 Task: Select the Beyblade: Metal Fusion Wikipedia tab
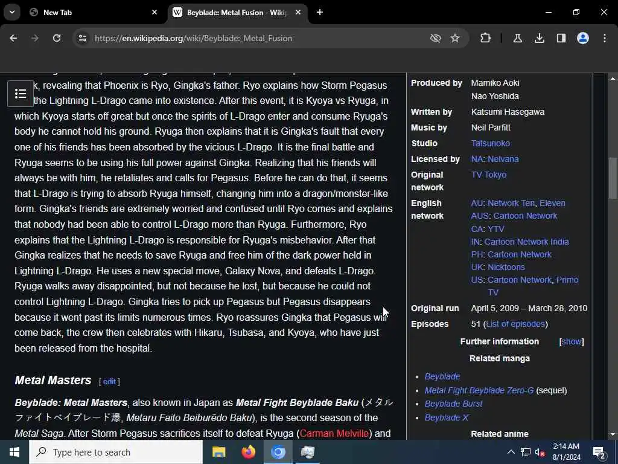[x=238, y=12]
